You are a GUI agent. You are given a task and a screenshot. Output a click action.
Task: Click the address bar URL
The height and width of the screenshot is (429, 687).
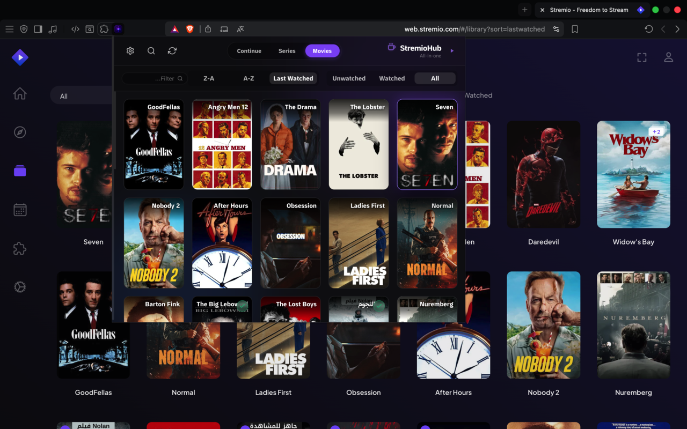click(x=474, y=29)
